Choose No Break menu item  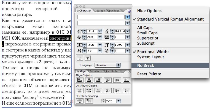point(170,65)
